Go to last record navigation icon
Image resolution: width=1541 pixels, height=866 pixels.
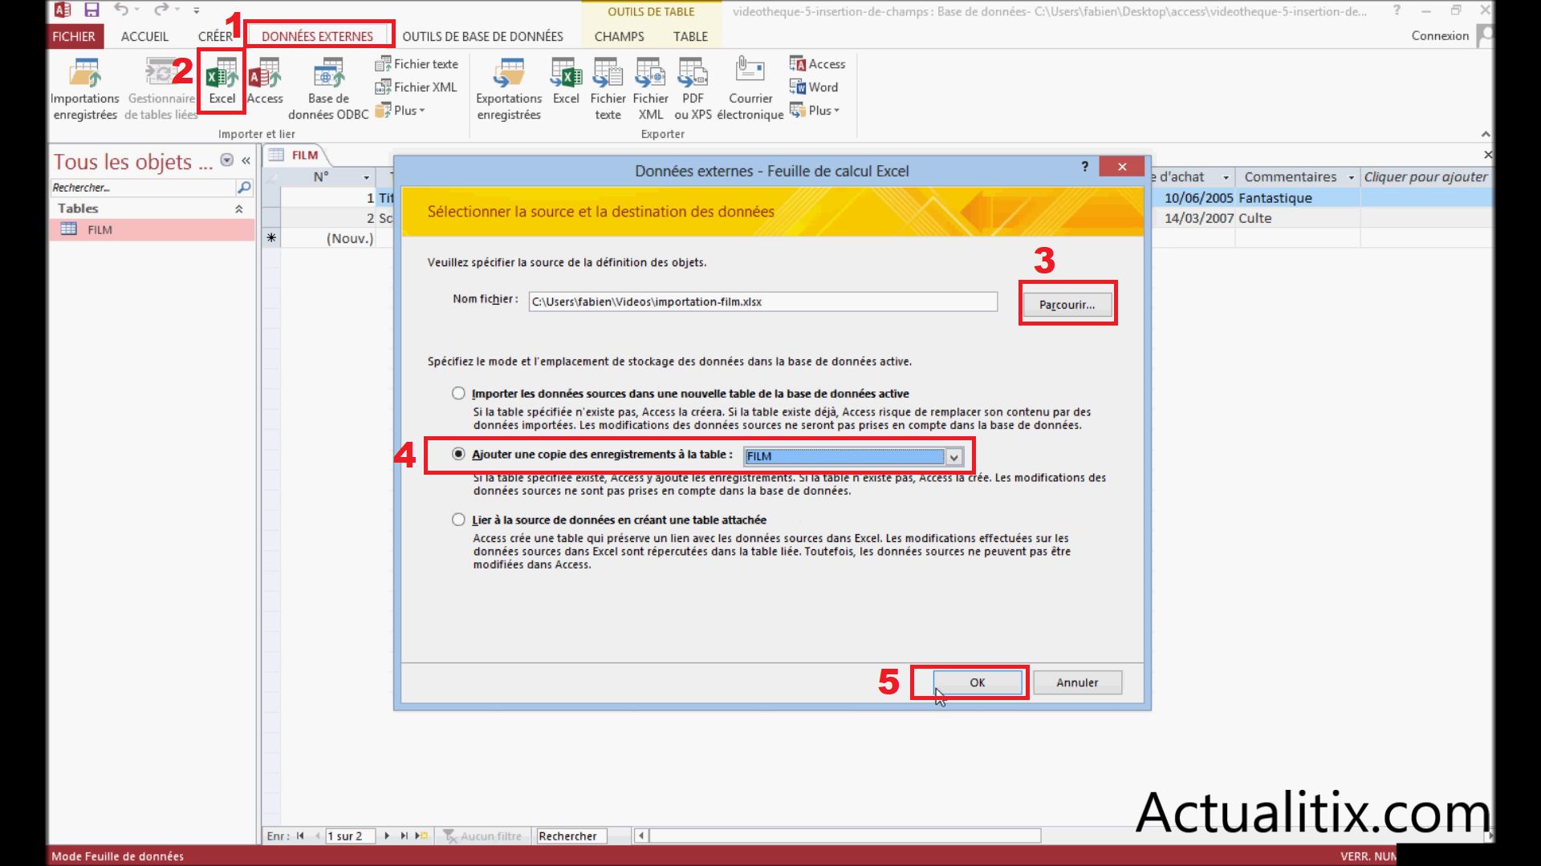click(404, 836)
